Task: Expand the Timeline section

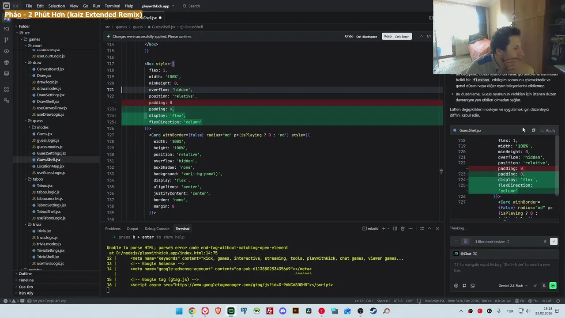Action: pos(26,280)
